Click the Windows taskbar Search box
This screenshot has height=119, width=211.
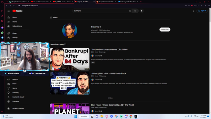coord(84,116)
